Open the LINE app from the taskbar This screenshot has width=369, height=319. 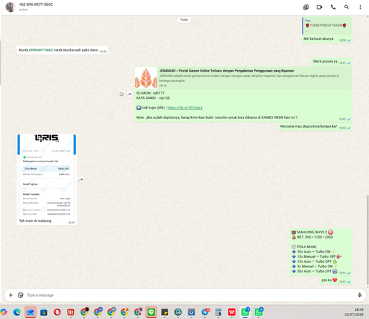[151, 312]
